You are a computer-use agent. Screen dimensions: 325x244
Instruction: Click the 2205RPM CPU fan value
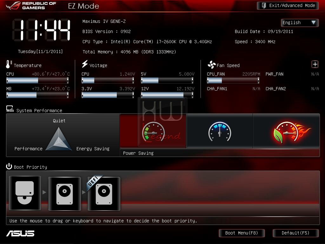[x=251, y=74]
